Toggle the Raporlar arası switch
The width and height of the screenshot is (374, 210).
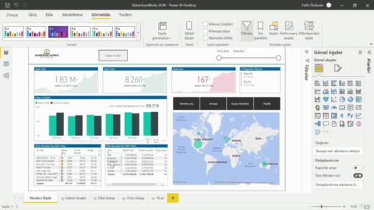coord(358,168)
